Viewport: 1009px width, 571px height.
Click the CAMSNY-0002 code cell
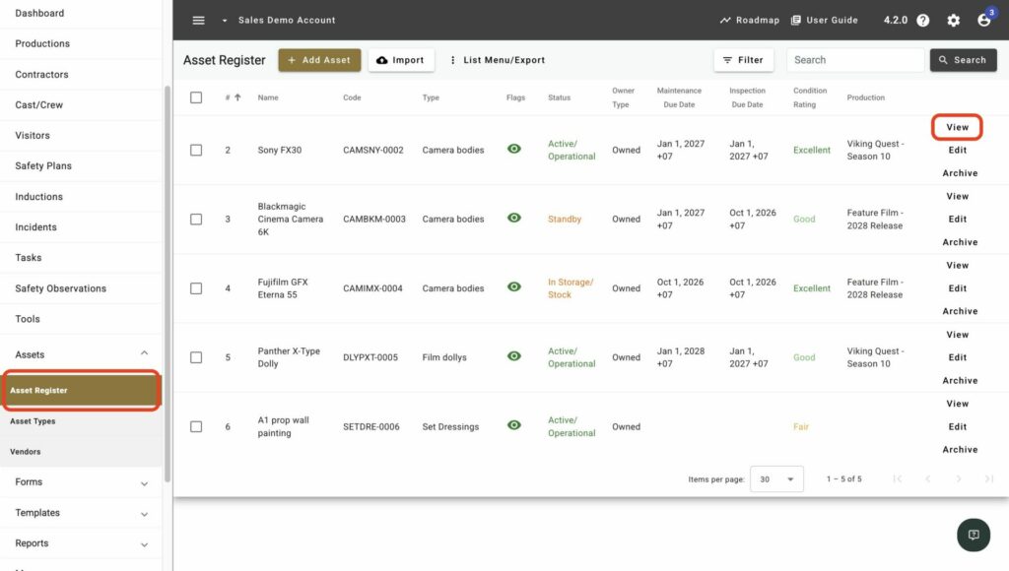(x=373, y=150)
